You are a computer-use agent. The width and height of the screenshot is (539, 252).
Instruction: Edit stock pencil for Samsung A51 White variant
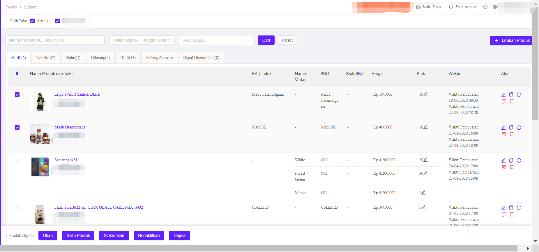tap(425, 160)
